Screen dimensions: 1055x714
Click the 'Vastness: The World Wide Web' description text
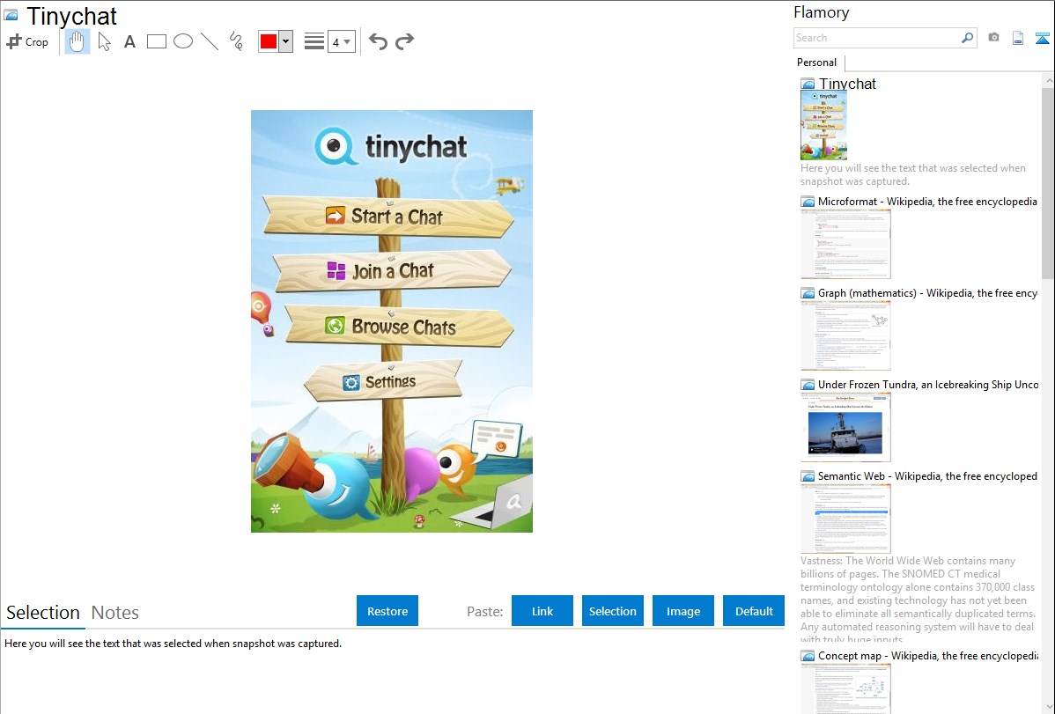[x=919, y=600]
